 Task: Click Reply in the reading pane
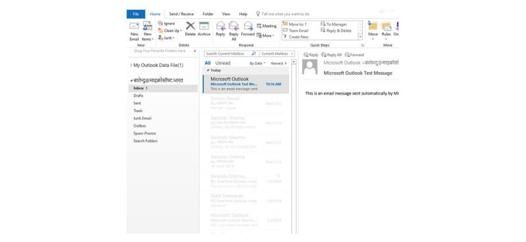click(310, 54)
